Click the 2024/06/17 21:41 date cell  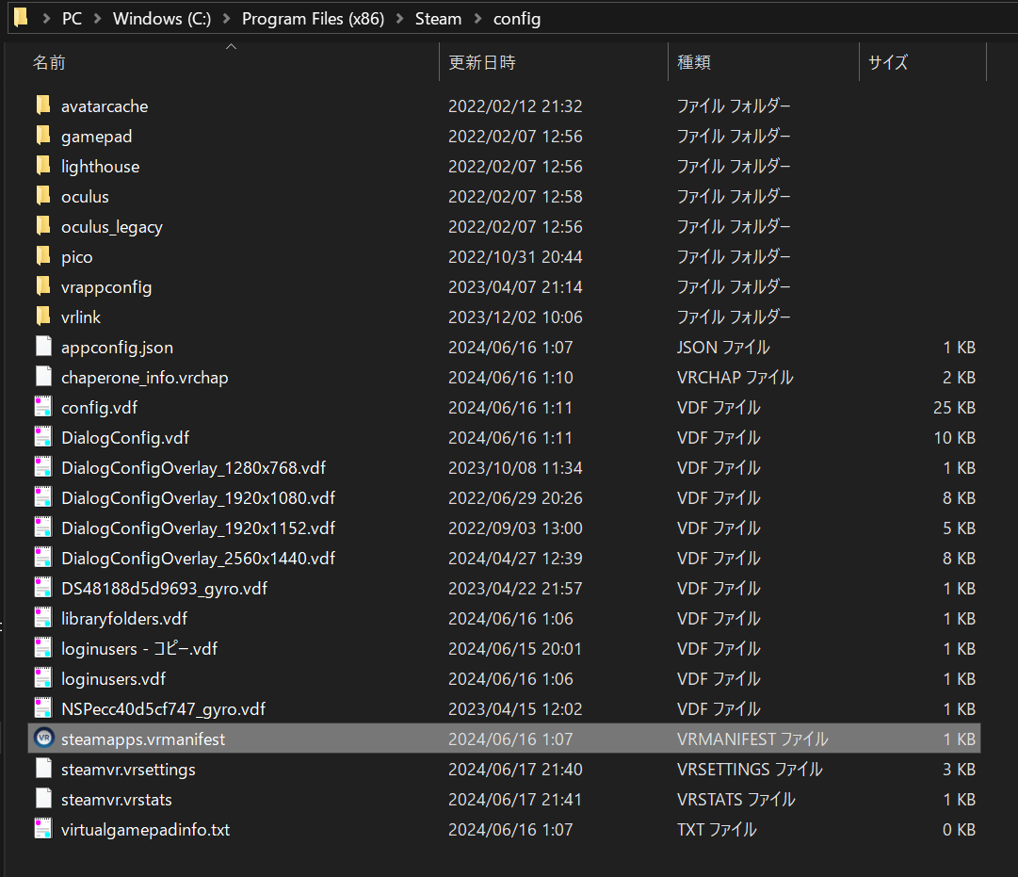coord(515,799)
